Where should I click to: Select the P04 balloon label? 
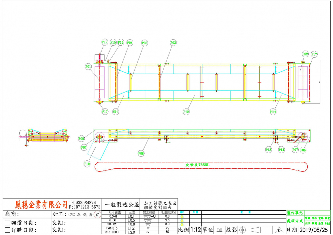[130, 43]
